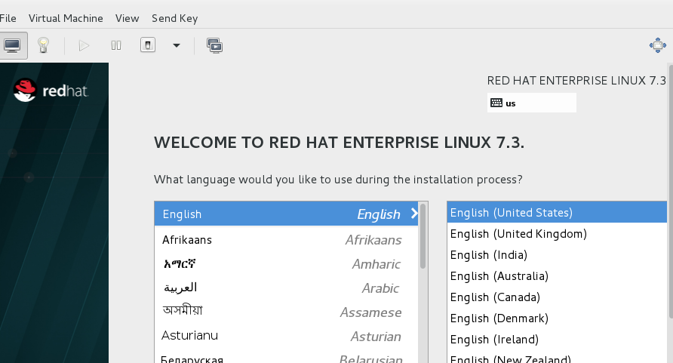Click the Red Hat logo
Viewport: 673px width, 363px height.
tap(51, 90)
